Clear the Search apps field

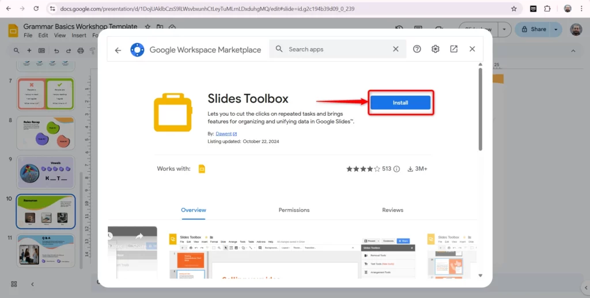(396, 50)
